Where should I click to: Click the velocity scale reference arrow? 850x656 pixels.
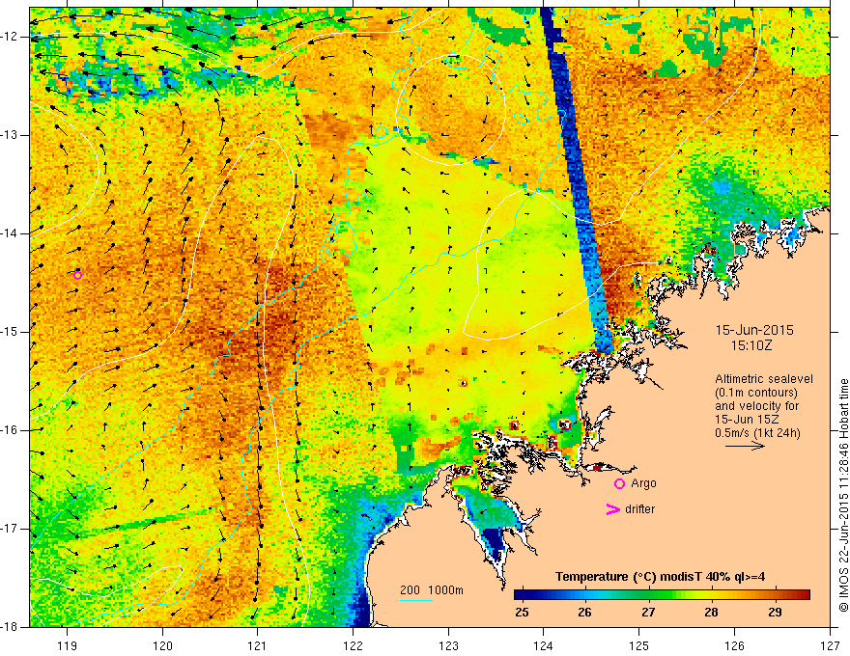(x=745, y=446)
